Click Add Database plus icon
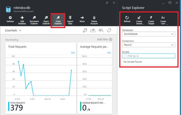 (x=22, y=18)
